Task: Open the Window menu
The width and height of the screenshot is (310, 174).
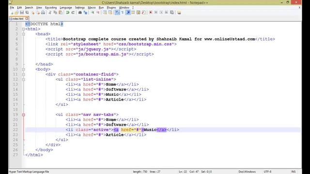Action: click(x=124, y=8)
